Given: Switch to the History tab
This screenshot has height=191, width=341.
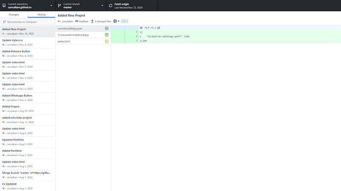Looking at the screenshot, I should coord(41,14).
